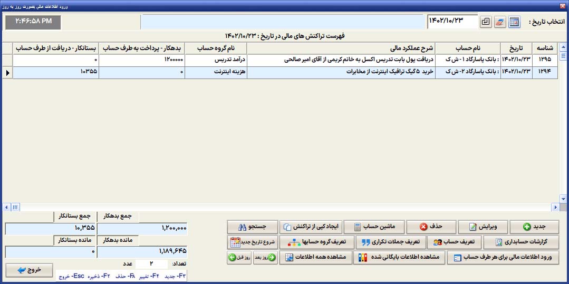569x284 pixels.
Task: Click the مانده بستانکار field showing ۰
Action: pos(50,252)
